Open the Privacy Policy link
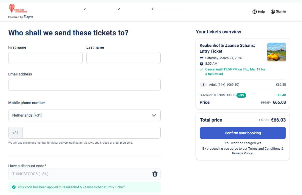The width and height of the screenshot is (302, 195). tap(242, 153)
